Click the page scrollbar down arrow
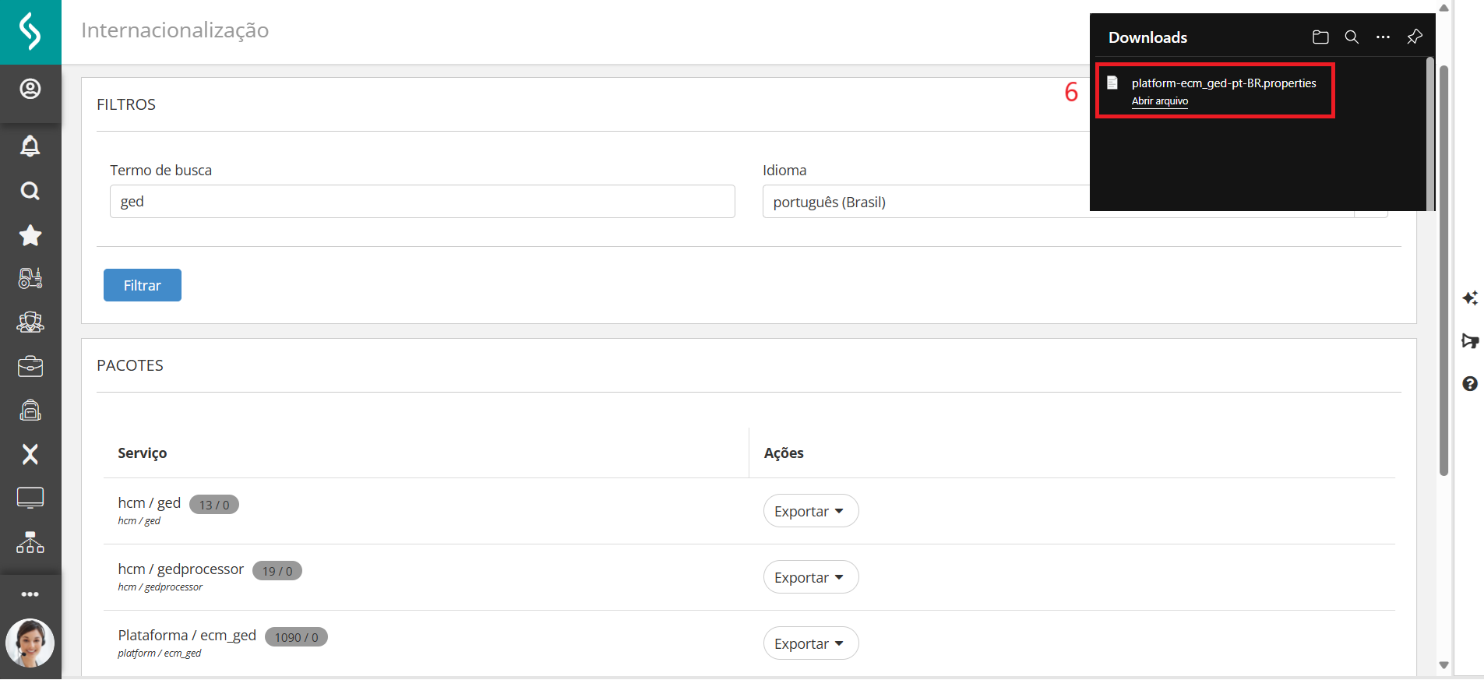The height and width of the screenshot is (680, 1484). click(x=1443, y=665)
